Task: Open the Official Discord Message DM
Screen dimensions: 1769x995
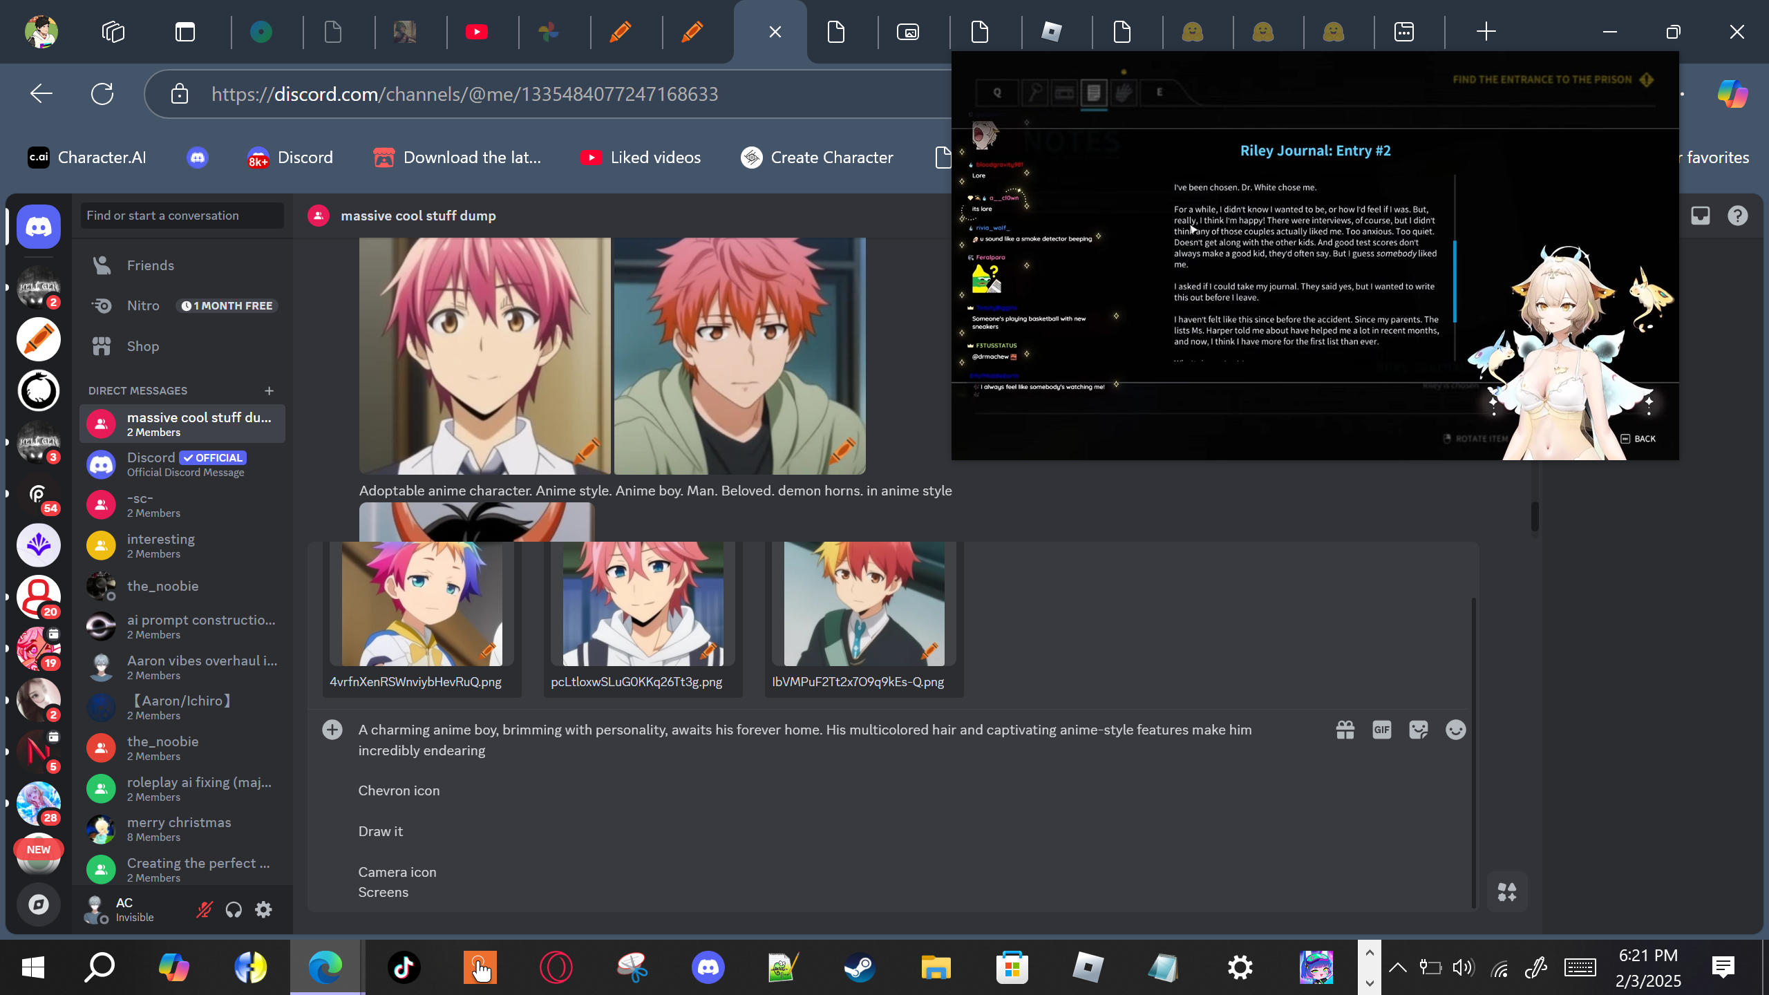Action: click(x=182, y=464)
